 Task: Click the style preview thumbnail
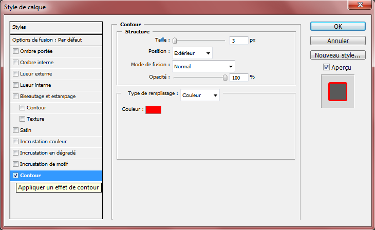(338, 91)
